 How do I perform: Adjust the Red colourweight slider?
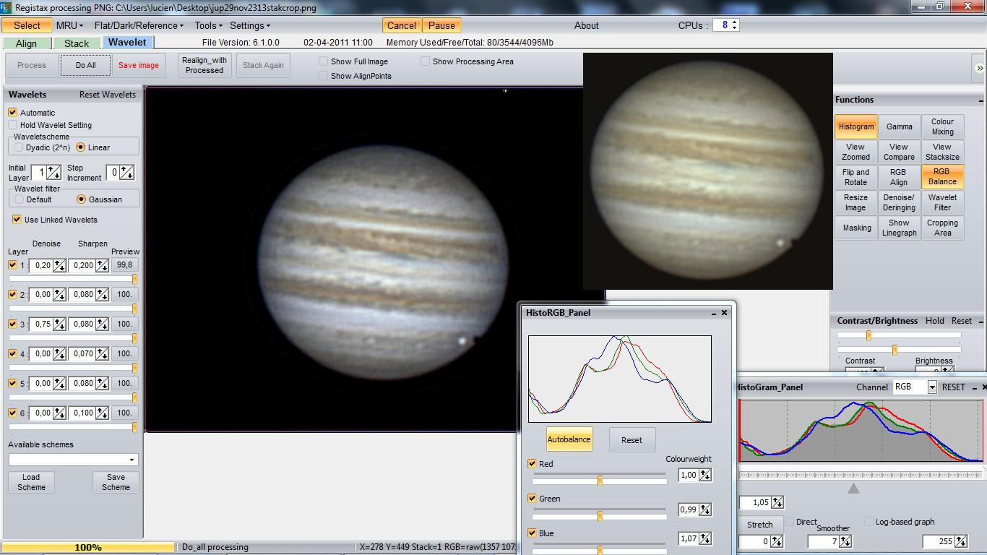(599, 481)
